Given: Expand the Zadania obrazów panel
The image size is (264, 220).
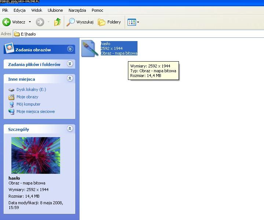Looking at the screenshot, I should (x=70, y=49).
